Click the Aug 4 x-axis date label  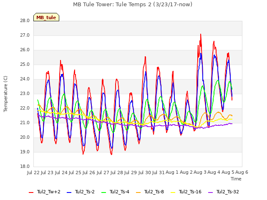coord(214,172)
